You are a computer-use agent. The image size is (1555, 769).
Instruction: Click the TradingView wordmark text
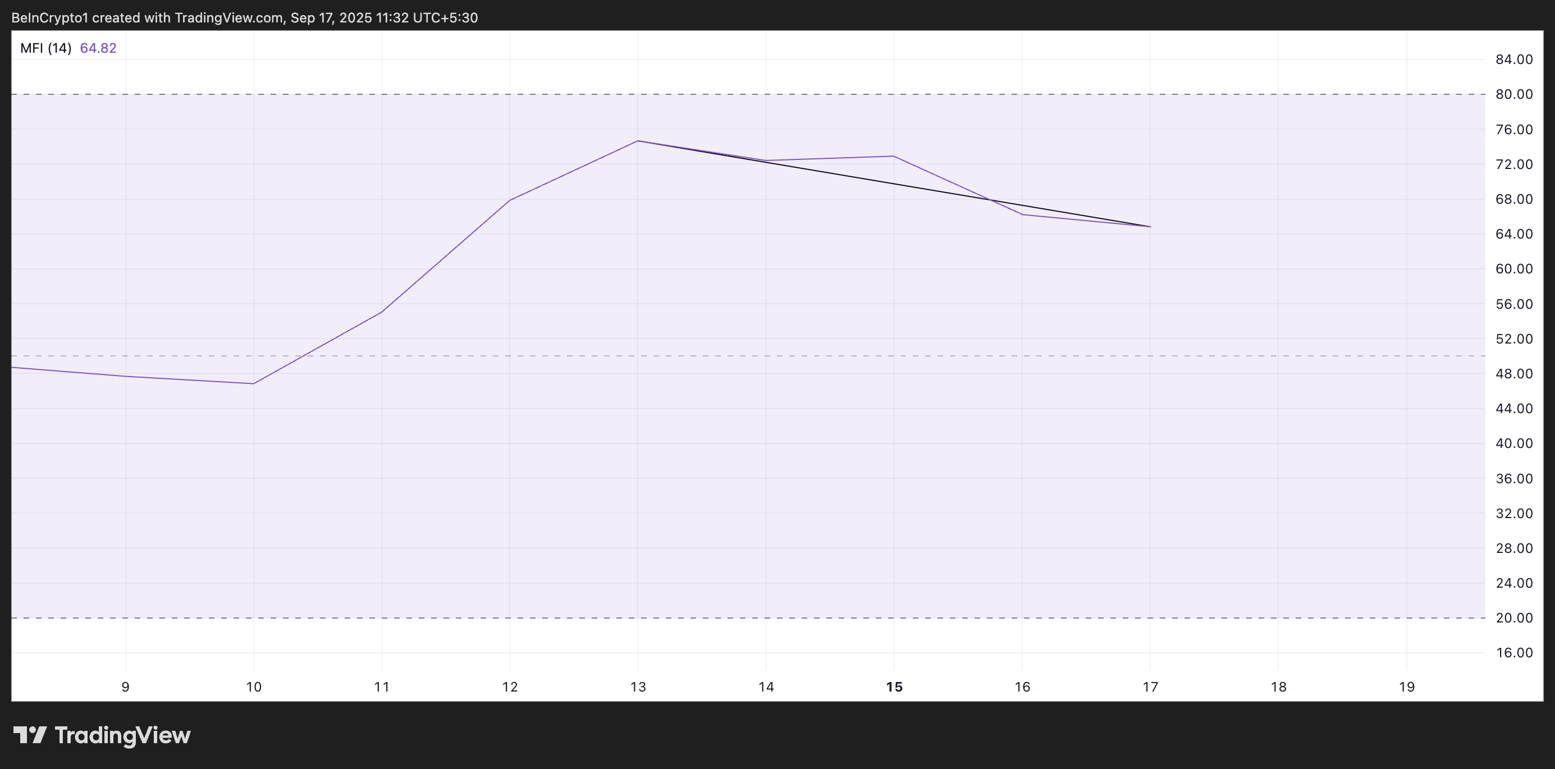click(x=122, y=735)
